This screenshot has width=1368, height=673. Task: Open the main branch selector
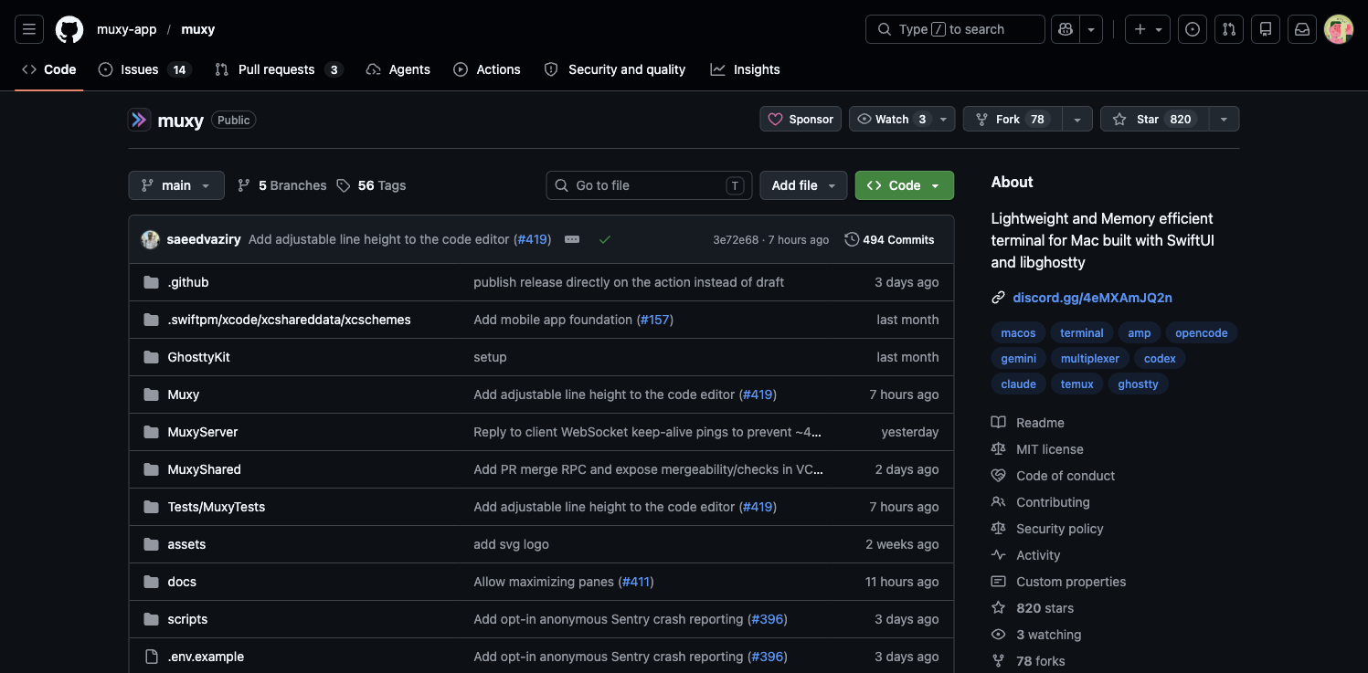pyautogui.click(x=176, y=185)
